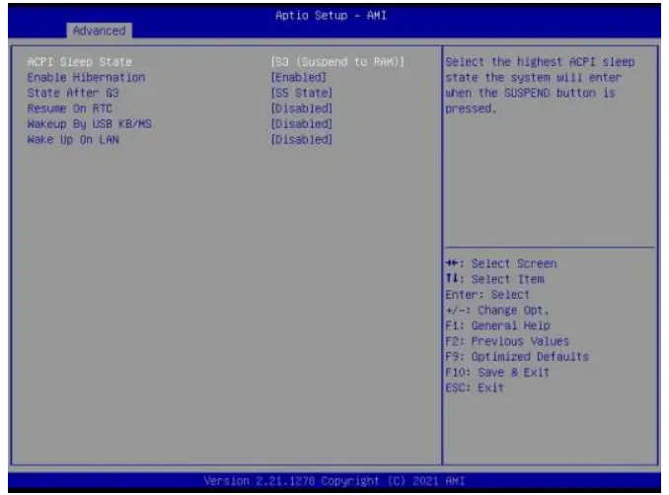669x495 pixels.
Task: Click the +/-: Change Opt. hint
Action: (x=497, y=310)
